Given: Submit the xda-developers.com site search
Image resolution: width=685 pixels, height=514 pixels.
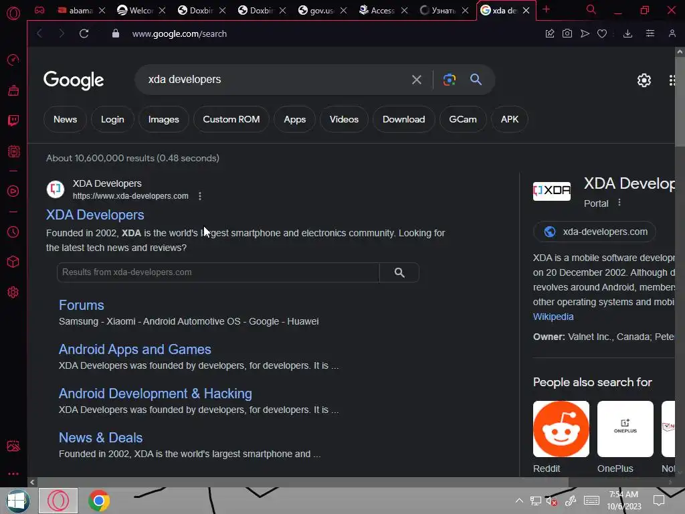Looking at the screenshot, I should [399, 272].
